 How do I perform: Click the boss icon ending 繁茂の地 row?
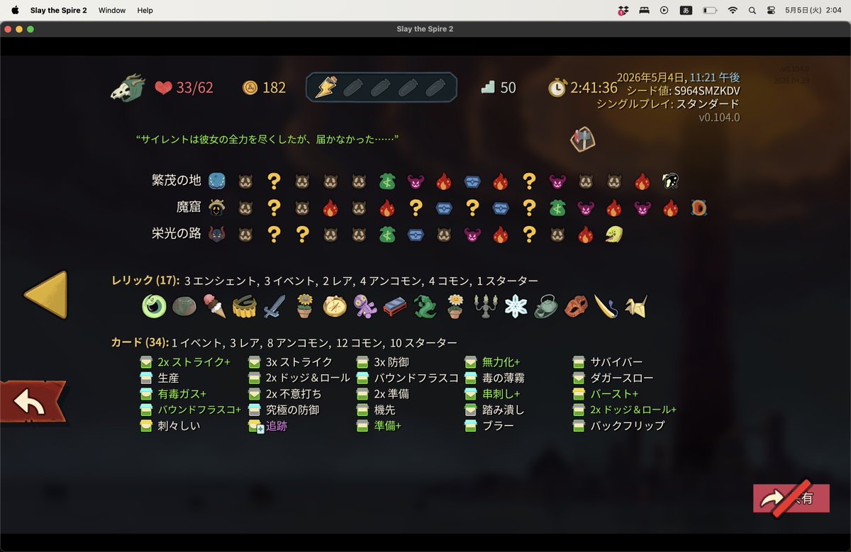(670, 181)
